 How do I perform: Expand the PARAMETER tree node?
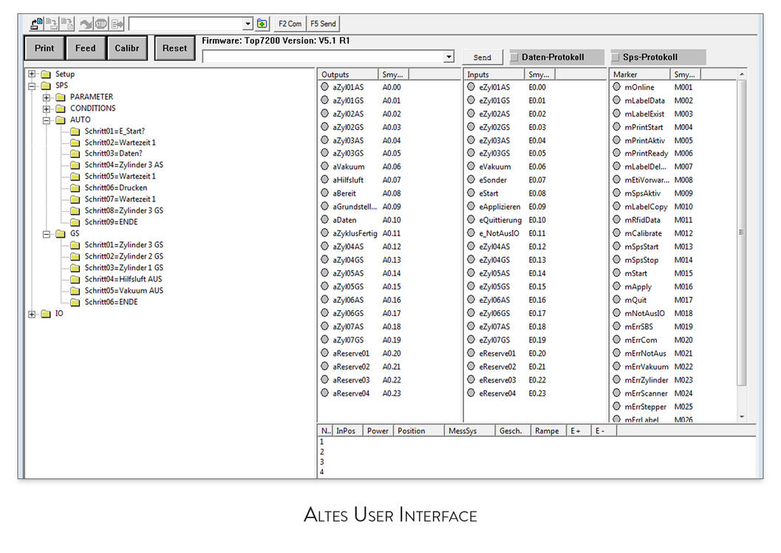tap(47, 97)
